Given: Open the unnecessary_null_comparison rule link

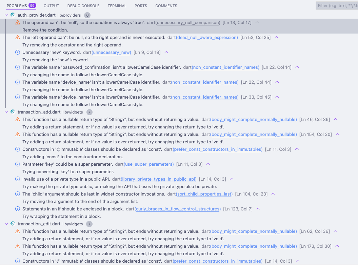Looking at the screenshot, I should tap(188, 23).
